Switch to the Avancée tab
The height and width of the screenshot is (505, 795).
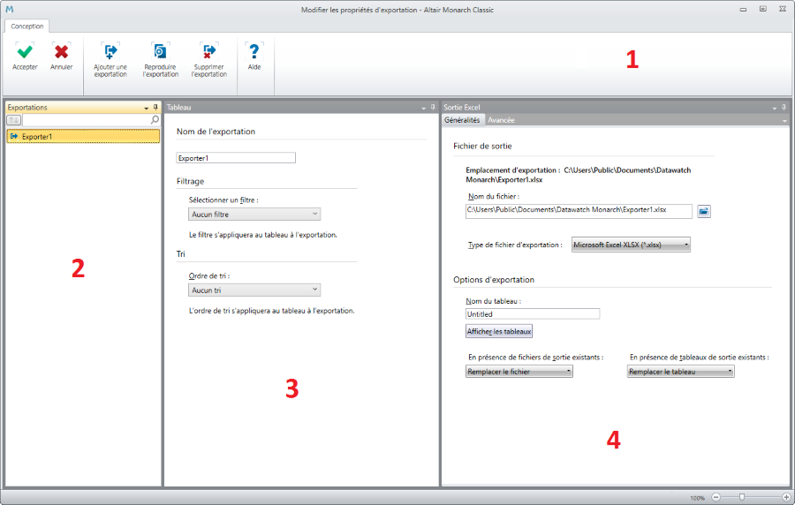(x=501, y=120)
